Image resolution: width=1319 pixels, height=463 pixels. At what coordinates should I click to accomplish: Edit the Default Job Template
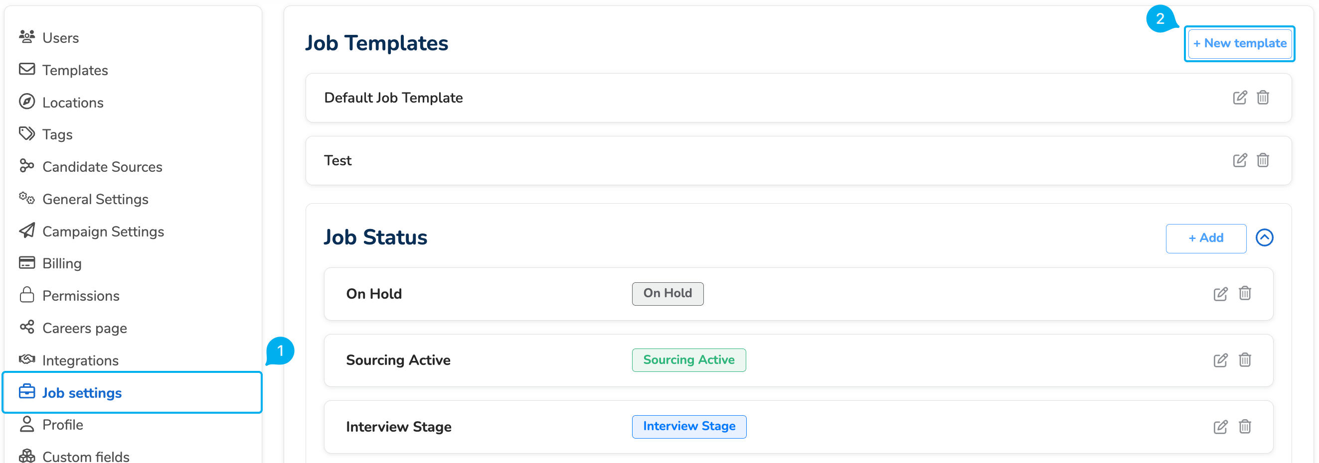tap(1239, 97)
